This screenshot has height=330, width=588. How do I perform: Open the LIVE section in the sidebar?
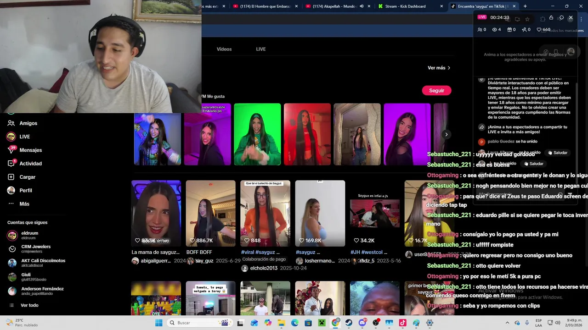pyautogui.click(x=19, y=137)
